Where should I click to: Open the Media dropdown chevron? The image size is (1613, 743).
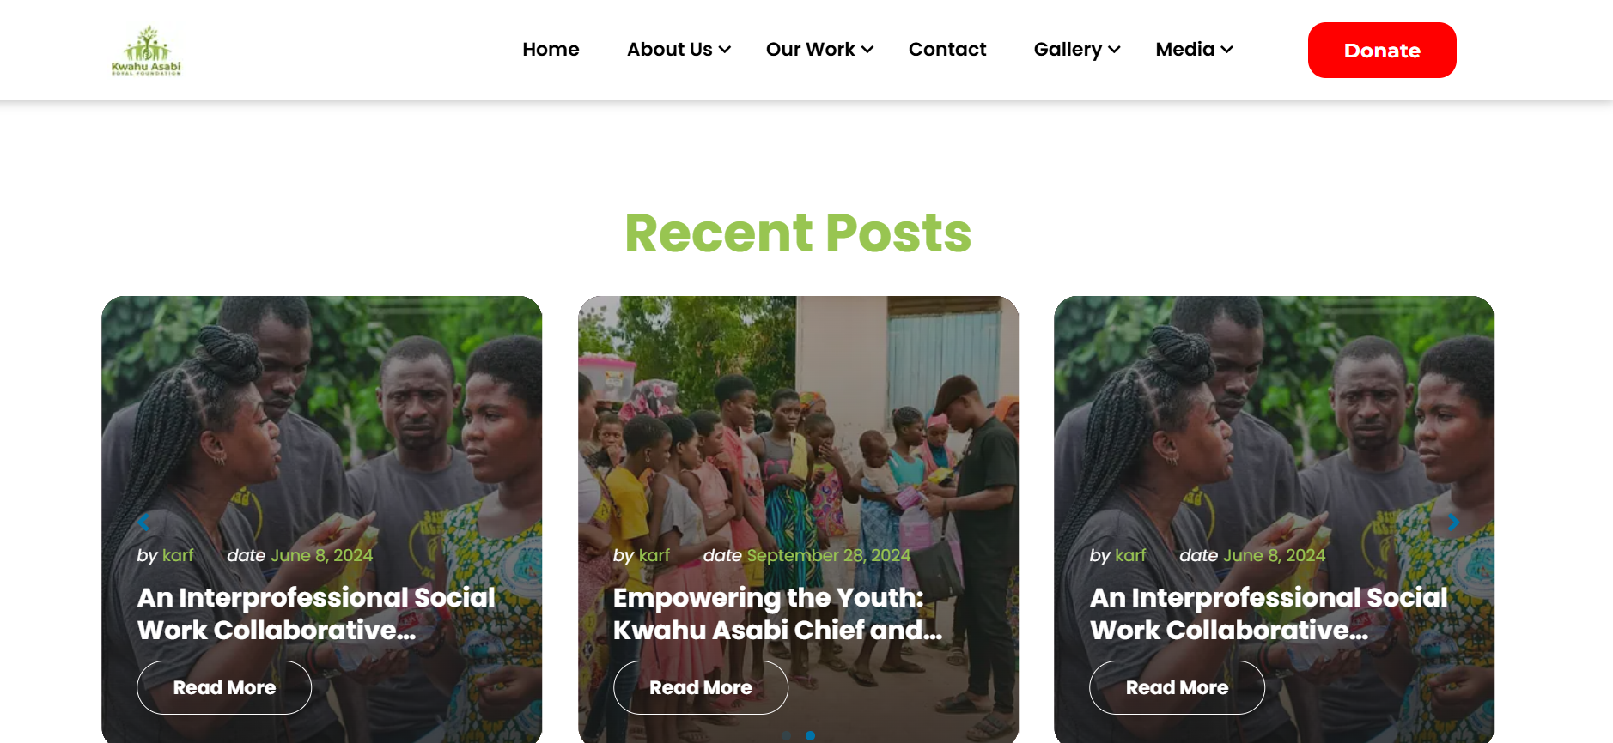[1227, 50]
